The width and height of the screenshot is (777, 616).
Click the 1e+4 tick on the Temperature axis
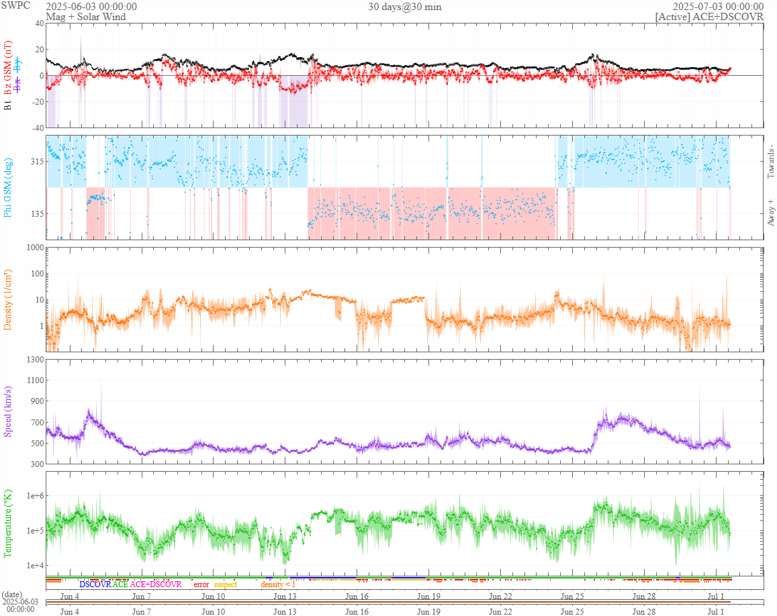[35, 566]
